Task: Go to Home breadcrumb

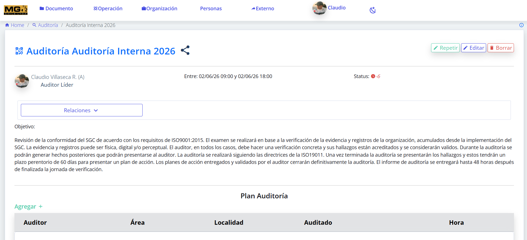Action: 15,25
